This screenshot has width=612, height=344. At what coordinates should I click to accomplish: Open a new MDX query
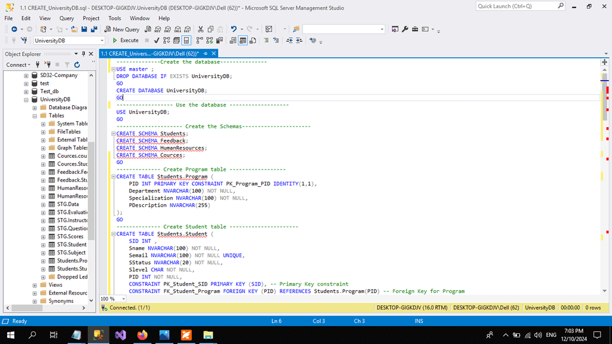pos(158,29)
